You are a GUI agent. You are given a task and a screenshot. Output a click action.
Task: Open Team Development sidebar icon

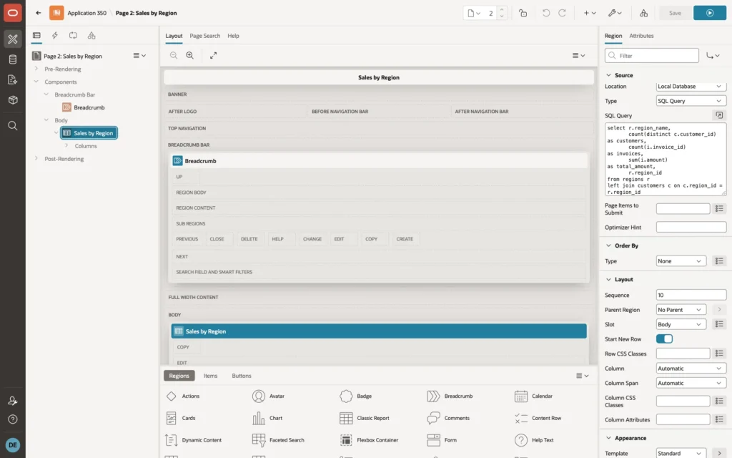(13, 80)
